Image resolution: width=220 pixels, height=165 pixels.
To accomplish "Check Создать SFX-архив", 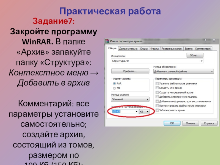I will [x=157, y=88].
